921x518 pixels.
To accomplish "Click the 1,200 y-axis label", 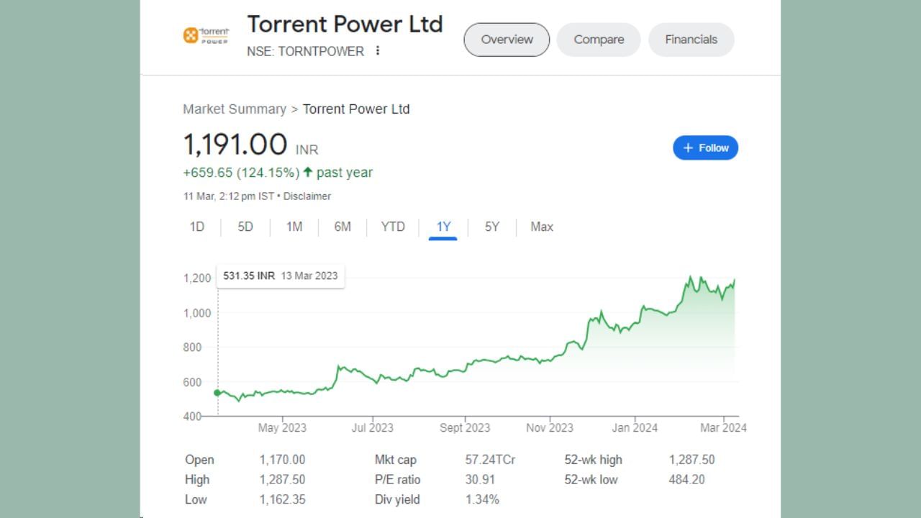I will (x=197, y=278).
